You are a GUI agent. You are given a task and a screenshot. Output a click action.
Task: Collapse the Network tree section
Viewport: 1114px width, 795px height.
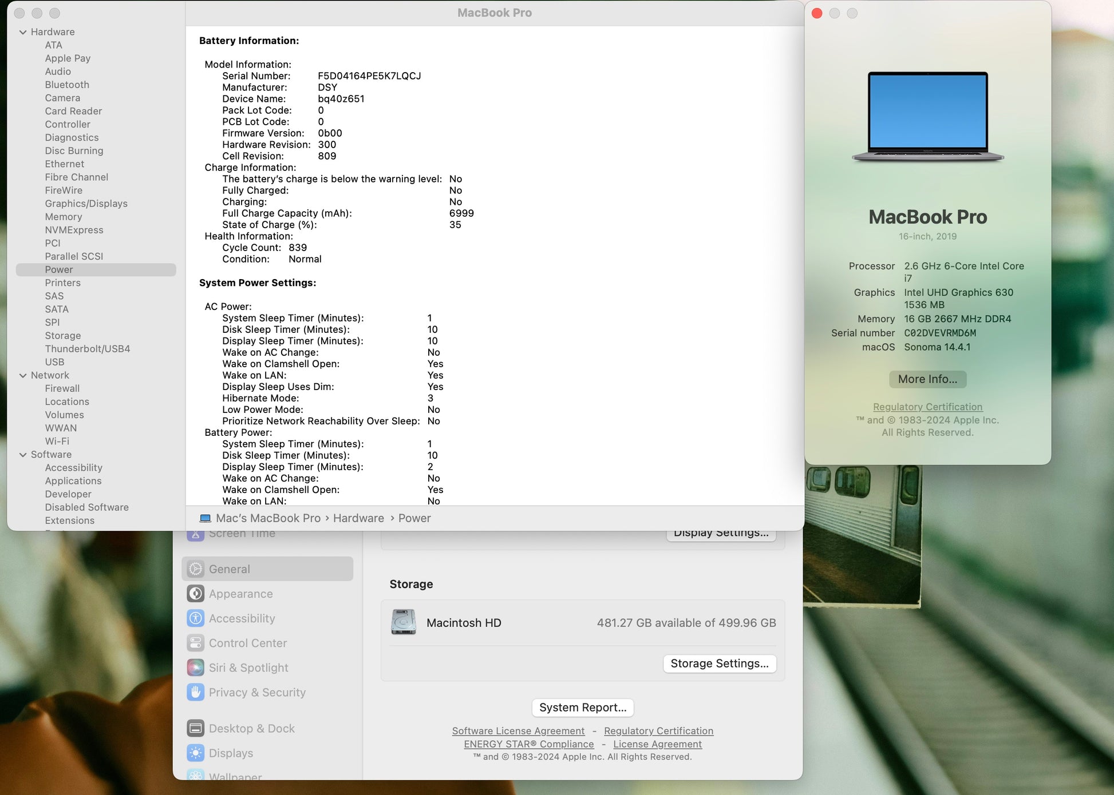click(x=23, y=376)
